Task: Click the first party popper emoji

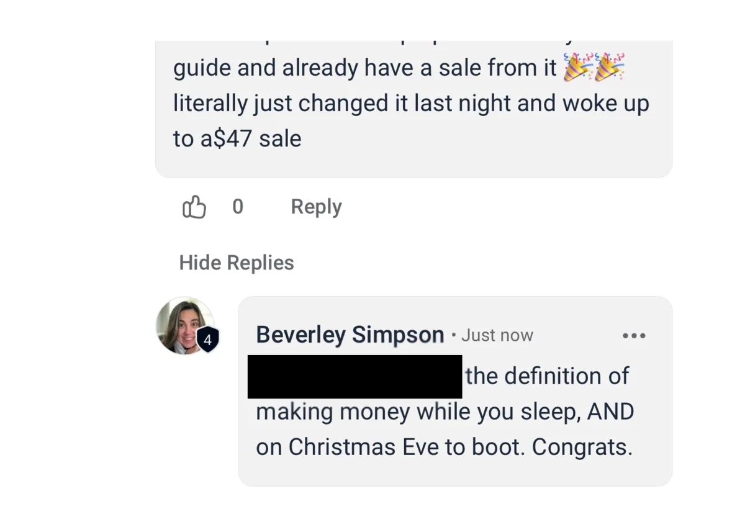Action: (x=577, y=67)
